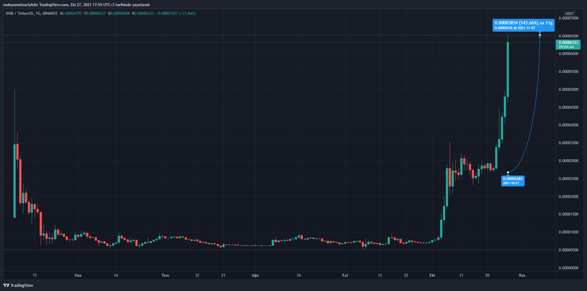This screenshot has height=291, width=587.
Task: Click the 0.00000000 price axis label
Action: tap(568, 268)
